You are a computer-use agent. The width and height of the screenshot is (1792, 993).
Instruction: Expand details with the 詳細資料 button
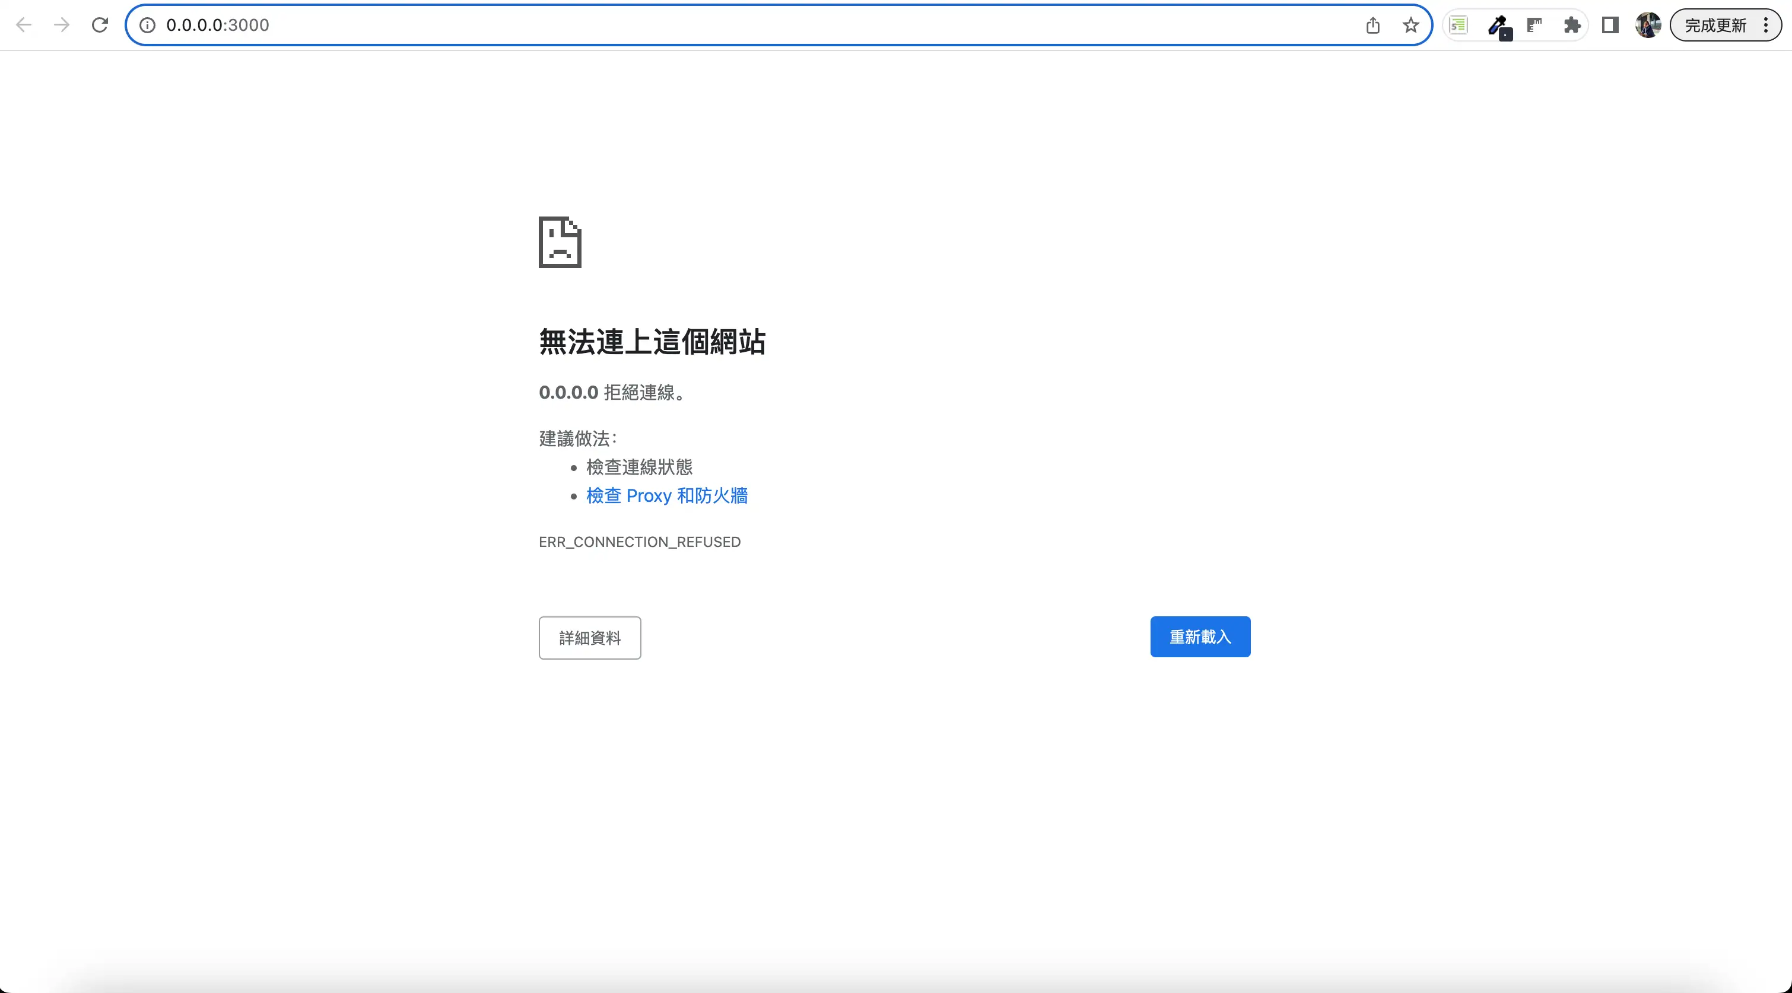point(589,638)
